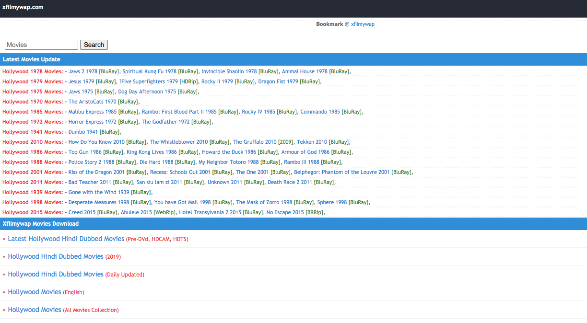The image size is (587, 323).
Task: Open Bad Teacher 2011 link
Action: coord(90,182)
